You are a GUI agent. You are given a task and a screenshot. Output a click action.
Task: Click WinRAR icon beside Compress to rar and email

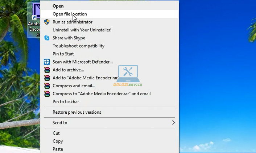47,93
